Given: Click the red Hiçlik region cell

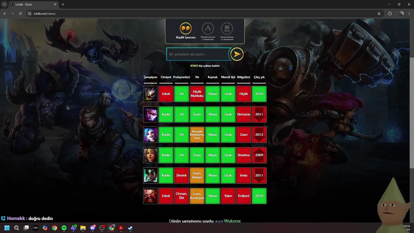Looking at the screenshot, I should pyautogui.click(x=244, y=94).
